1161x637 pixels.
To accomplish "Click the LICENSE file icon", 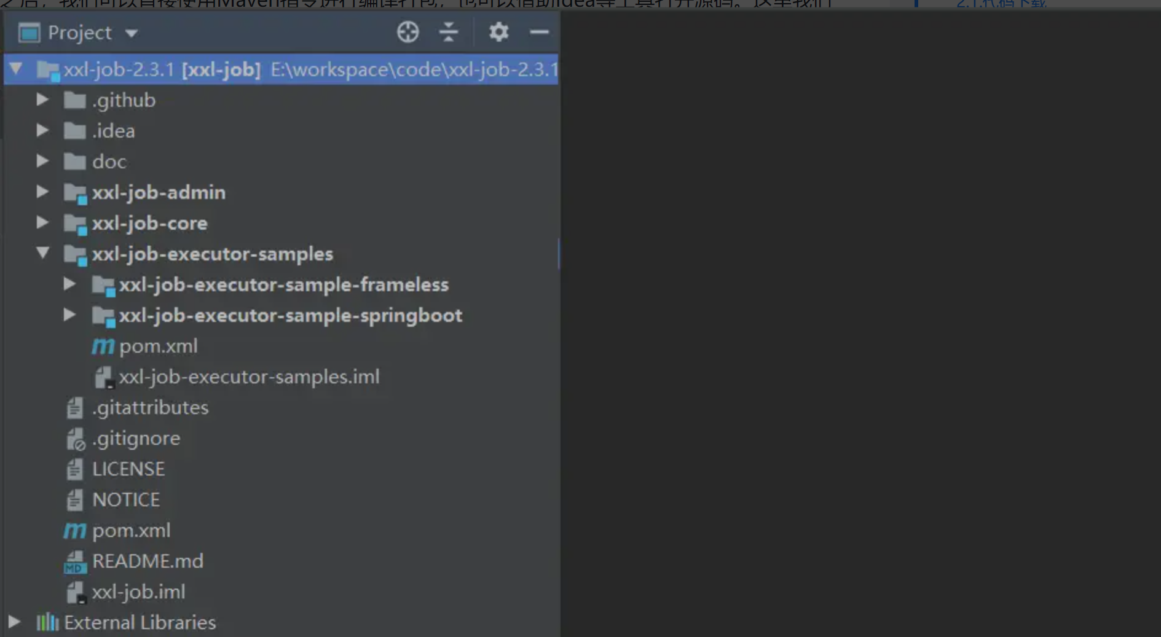I will [x=75, y=469].
